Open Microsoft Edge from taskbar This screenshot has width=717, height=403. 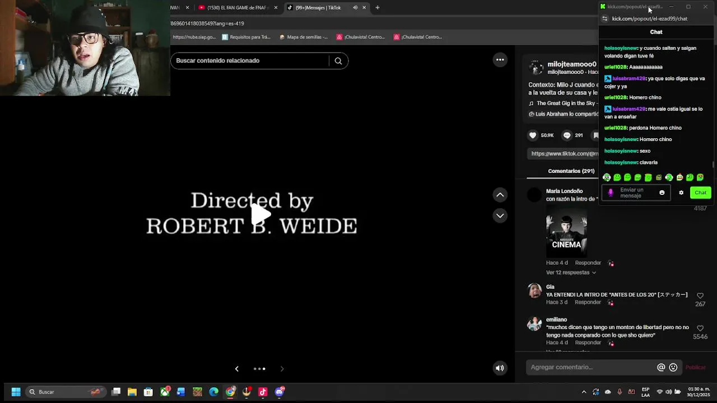(214, 392)
